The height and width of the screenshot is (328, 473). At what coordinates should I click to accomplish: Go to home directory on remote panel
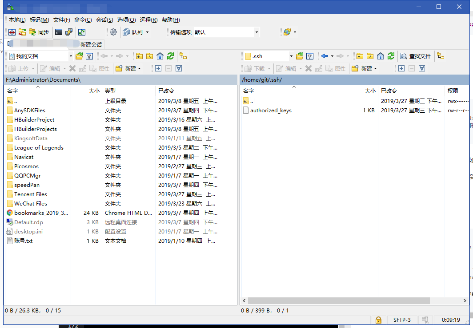[x=381, y=56]
